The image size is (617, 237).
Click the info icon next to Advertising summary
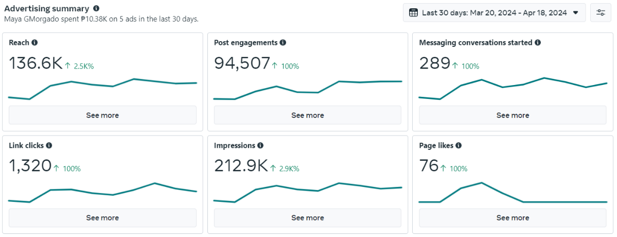[x=96, y=8]
